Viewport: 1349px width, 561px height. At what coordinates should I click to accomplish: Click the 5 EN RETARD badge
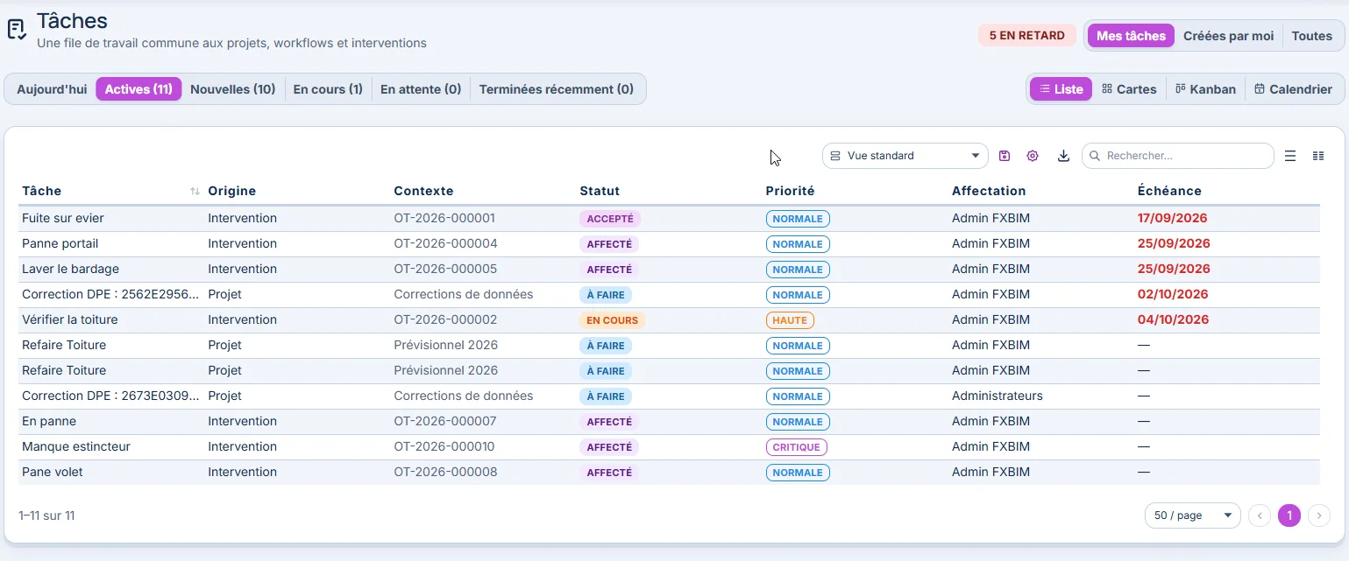pos(1027,36)
